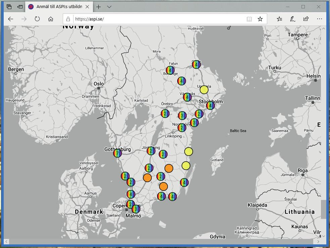Add this page to favorites
Viewport: 330px width, 248px height.
(x=260, y=19)
